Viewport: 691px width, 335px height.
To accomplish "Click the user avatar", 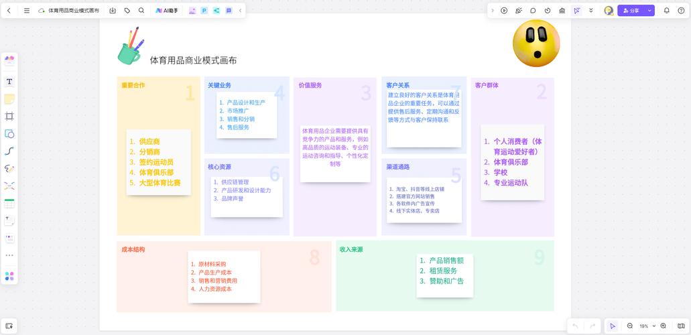I will (609, 11).
